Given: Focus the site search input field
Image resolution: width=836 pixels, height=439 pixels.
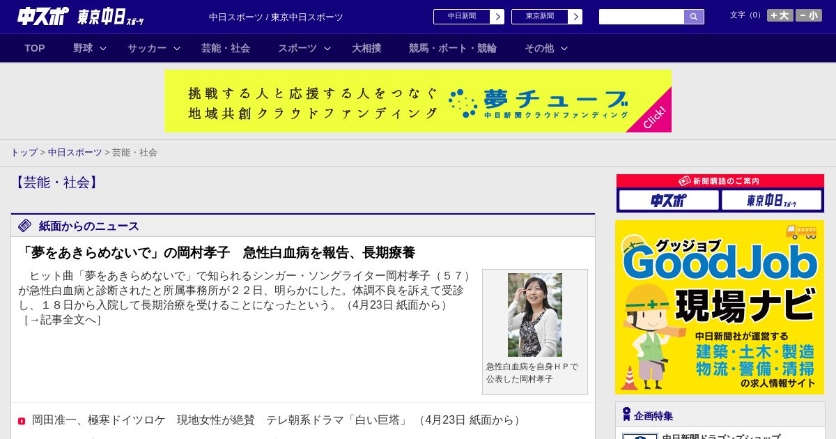Looking at the screenshot, I should [x=642, y=17].
